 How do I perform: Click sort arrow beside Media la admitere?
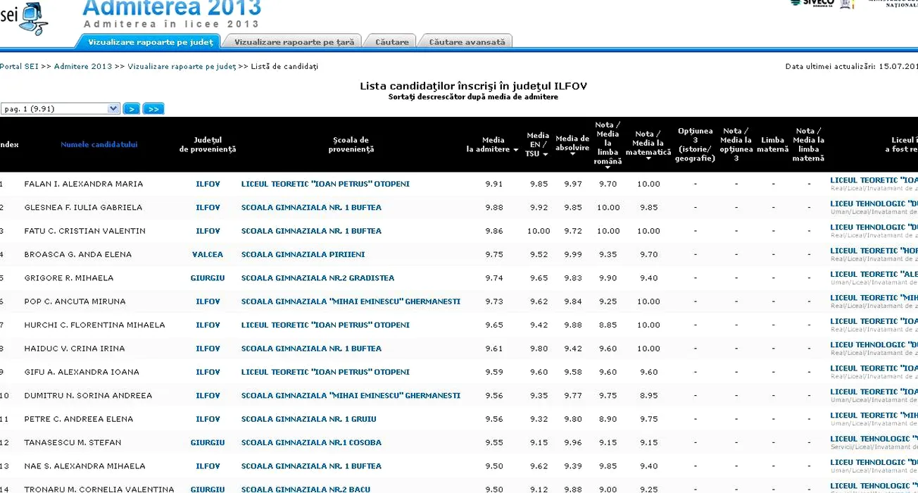point(515,150)
